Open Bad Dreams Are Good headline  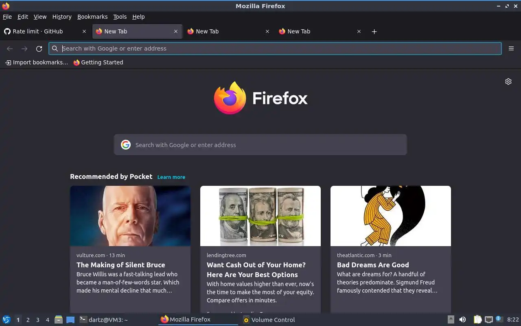pyautogui.click(x=373, y=265)
